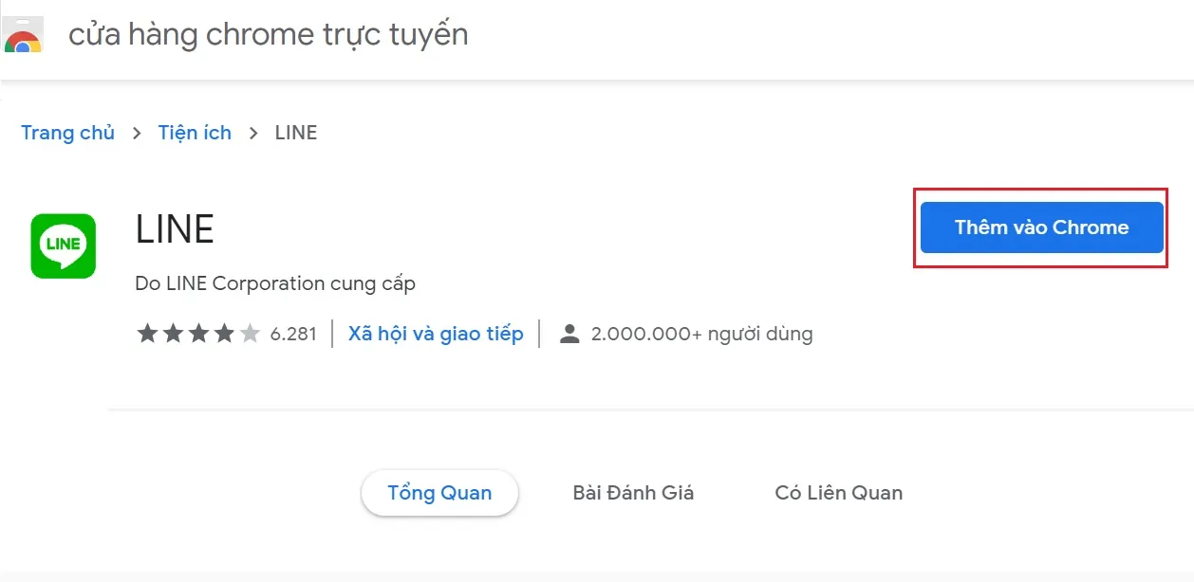The height and width of the screenshot is (582, 1194).
Task: Click the 6.281 ratings count
Action: point(295,333)
